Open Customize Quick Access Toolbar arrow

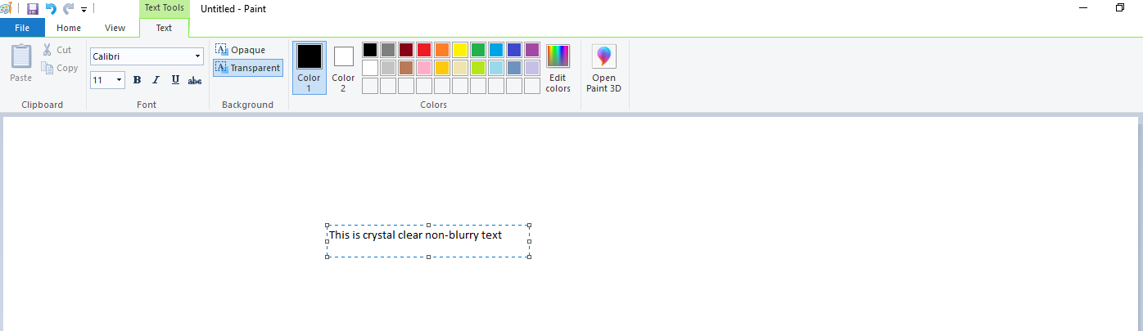click(x=84, y=10)
